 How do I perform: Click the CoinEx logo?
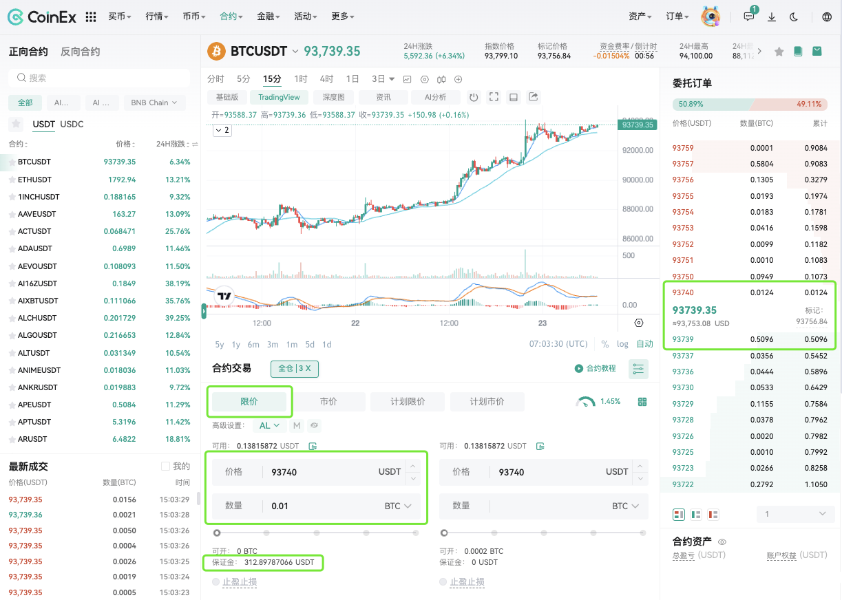tap(42, 17)
